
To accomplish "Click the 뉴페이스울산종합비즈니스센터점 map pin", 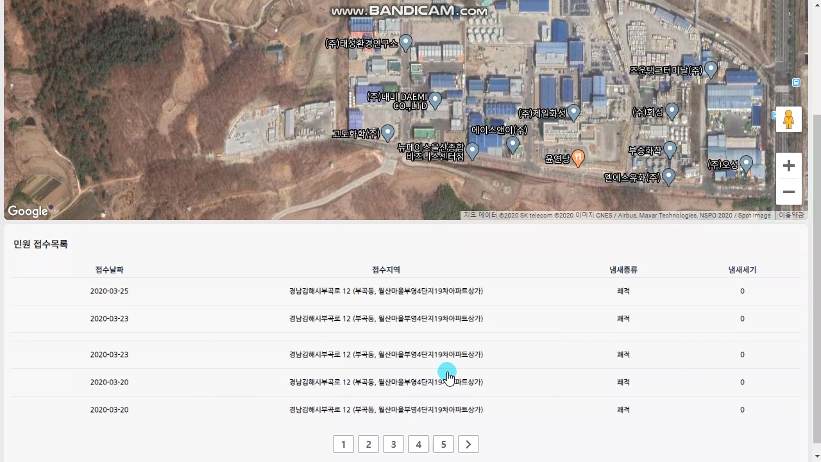I will click(x=473, y=151).
